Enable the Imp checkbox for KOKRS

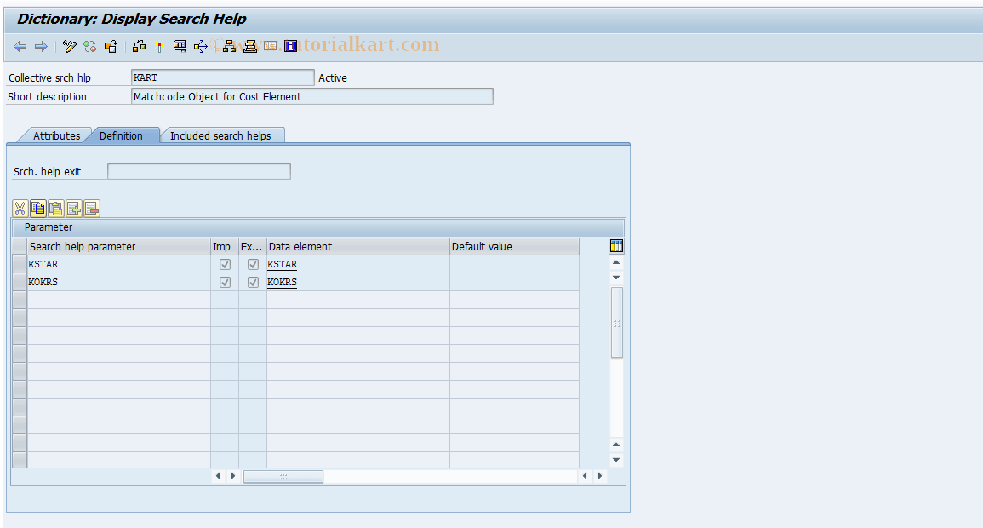(224, 282)
